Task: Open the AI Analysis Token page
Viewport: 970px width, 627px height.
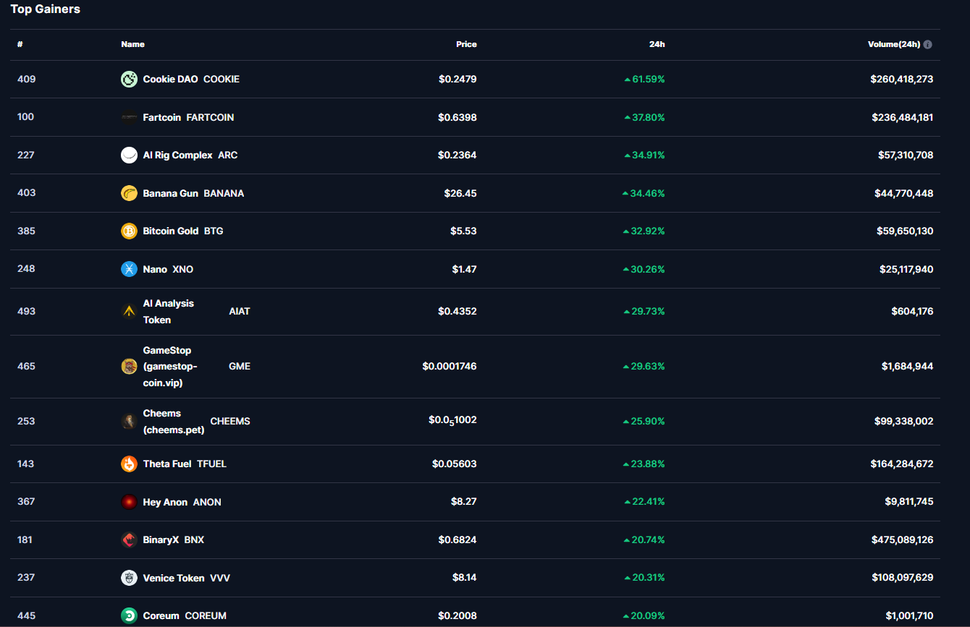Action: tap(169, 312)
